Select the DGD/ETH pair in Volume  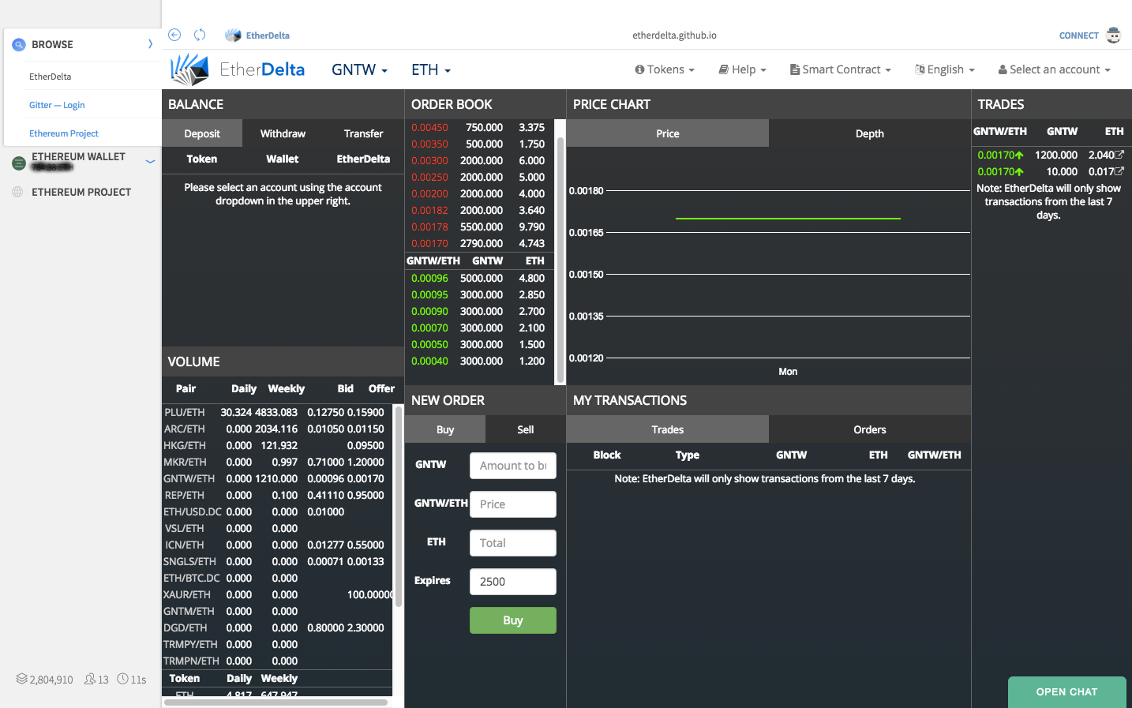tap(186, 627)
